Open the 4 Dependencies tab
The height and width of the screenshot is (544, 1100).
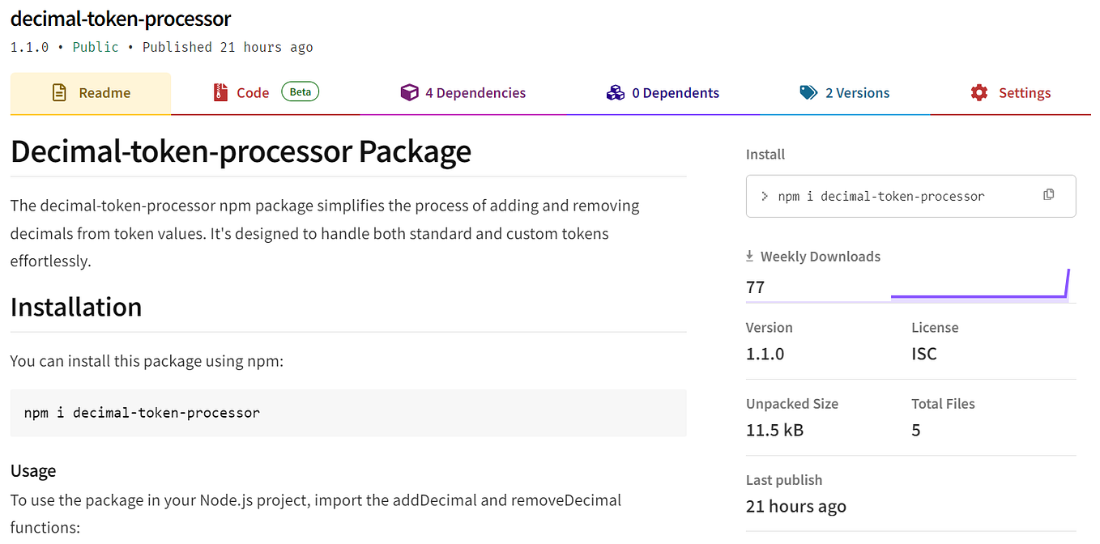point(475,92)
